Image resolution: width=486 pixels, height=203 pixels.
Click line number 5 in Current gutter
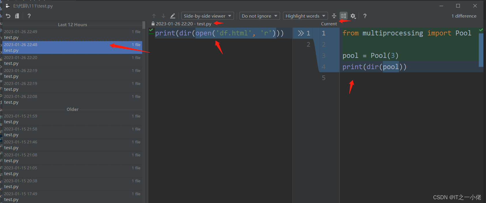point(323,78)
